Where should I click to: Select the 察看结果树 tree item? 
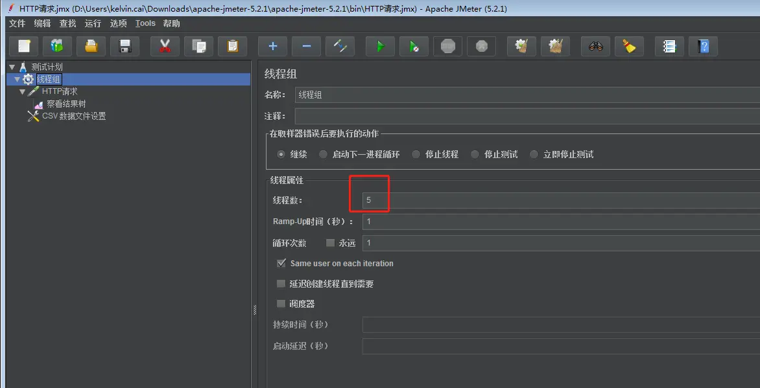66,104
